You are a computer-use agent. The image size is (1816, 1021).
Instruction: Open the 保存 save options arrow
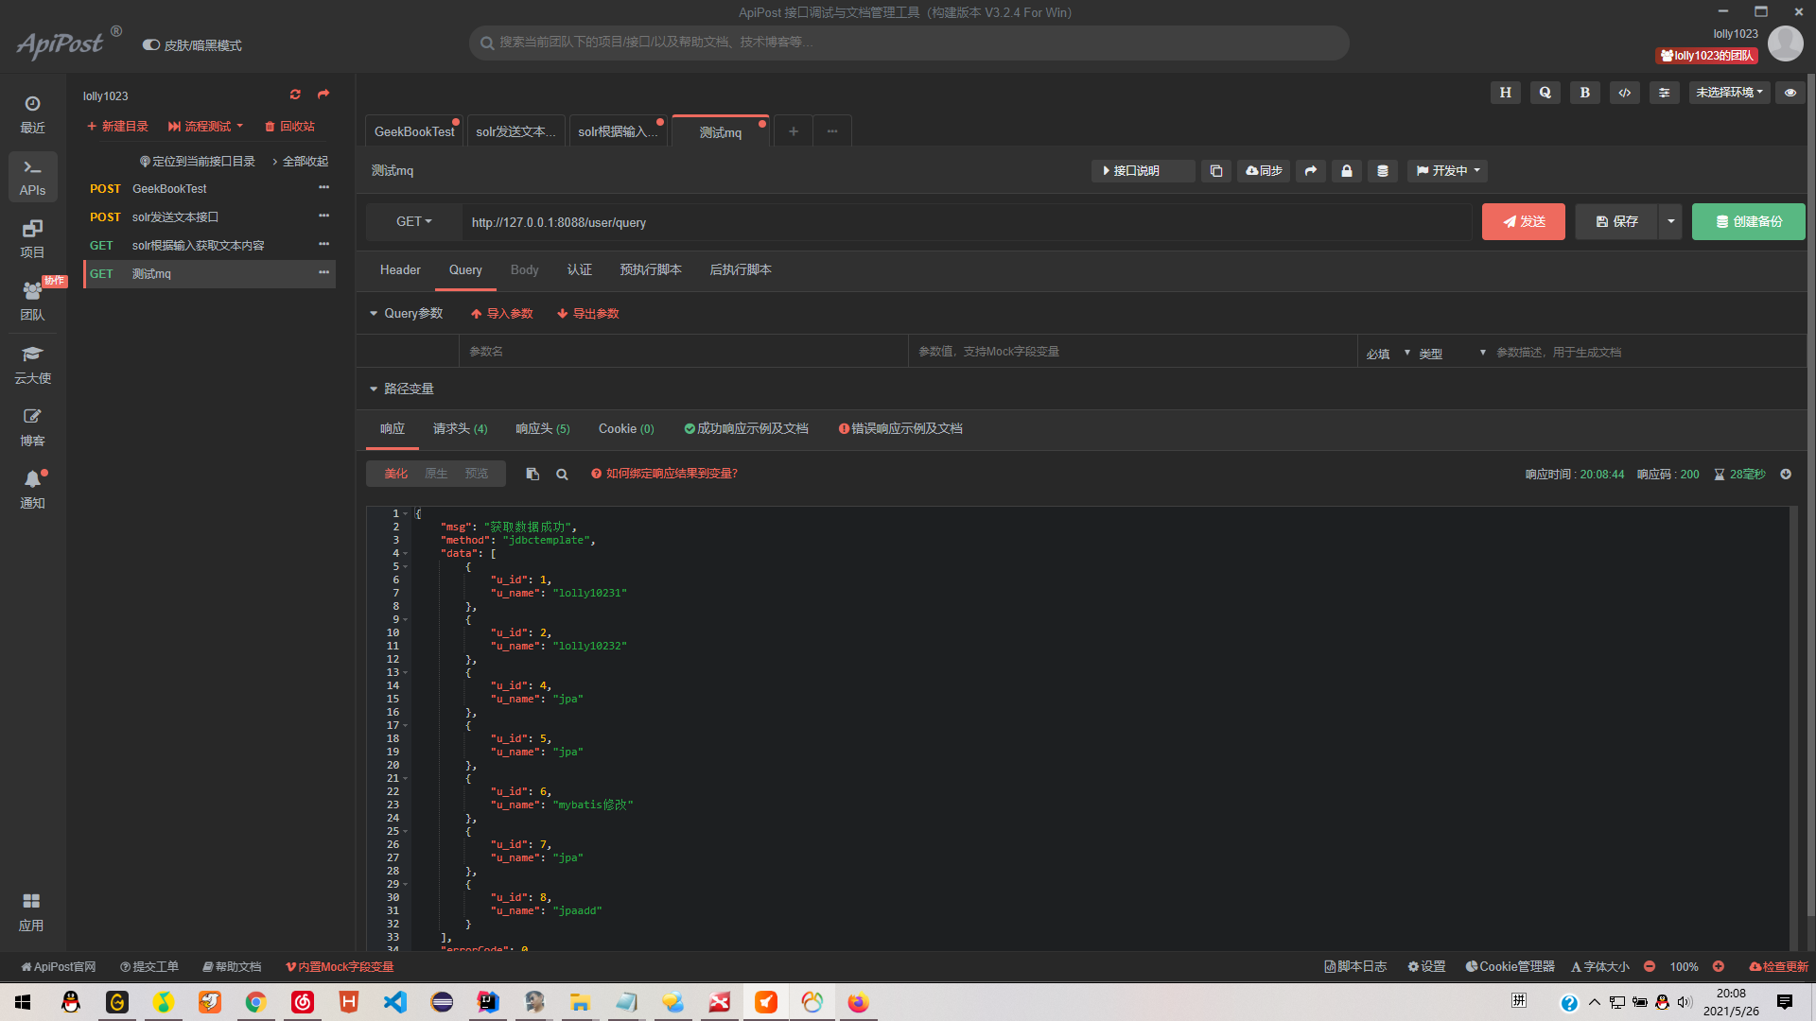(x=1670, y=221)
